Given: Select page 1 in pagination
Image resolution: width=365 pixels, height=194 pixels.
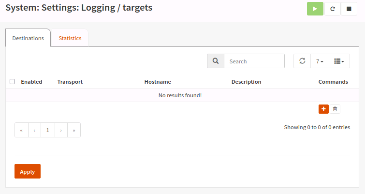Looking at the screenshot, I should (x=48, y=130).
